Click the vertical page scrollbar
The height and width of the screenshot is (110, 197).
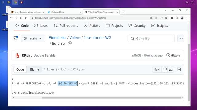click(x=189, y=72)
